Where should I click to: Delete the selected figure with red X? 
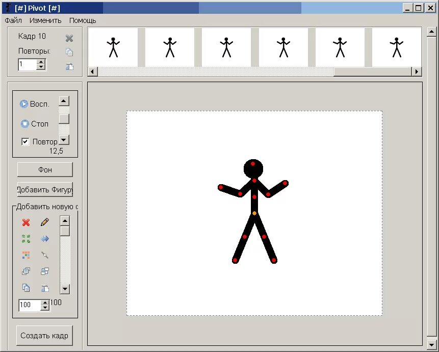tap(26, 222)
